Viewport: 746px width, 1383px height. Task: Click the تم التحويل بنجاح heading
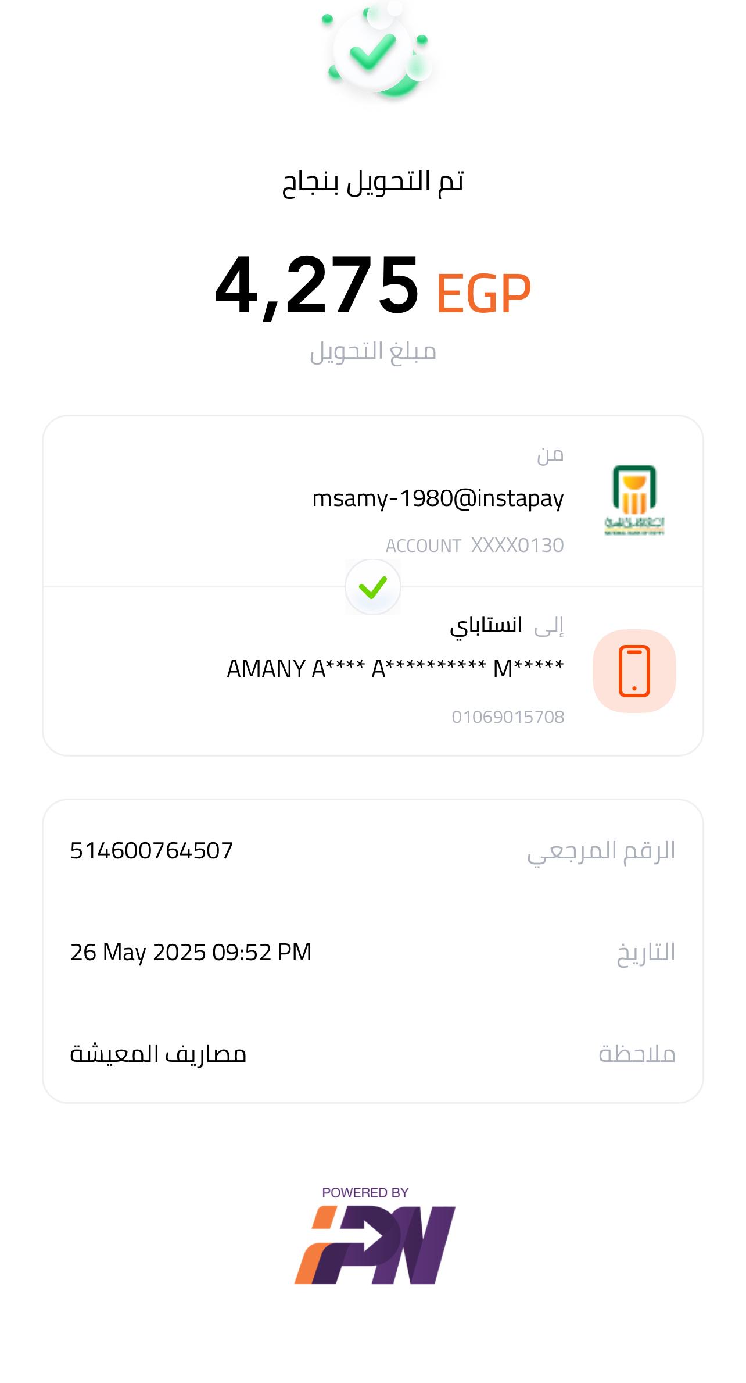pos(373,182)
